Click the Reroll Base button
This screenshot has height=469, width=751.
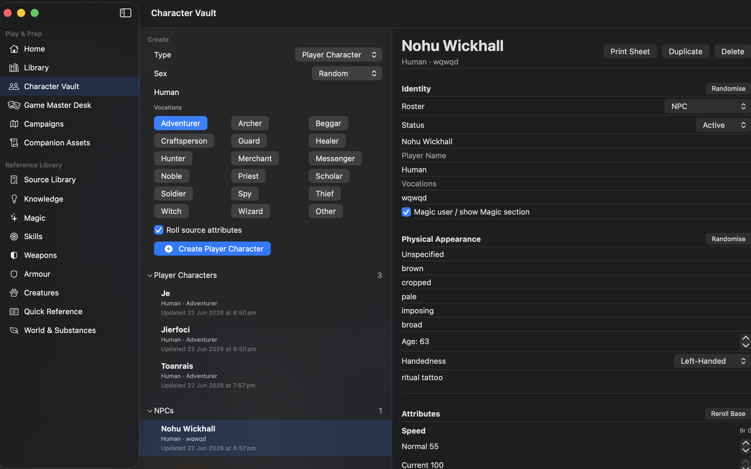(728, 414)
